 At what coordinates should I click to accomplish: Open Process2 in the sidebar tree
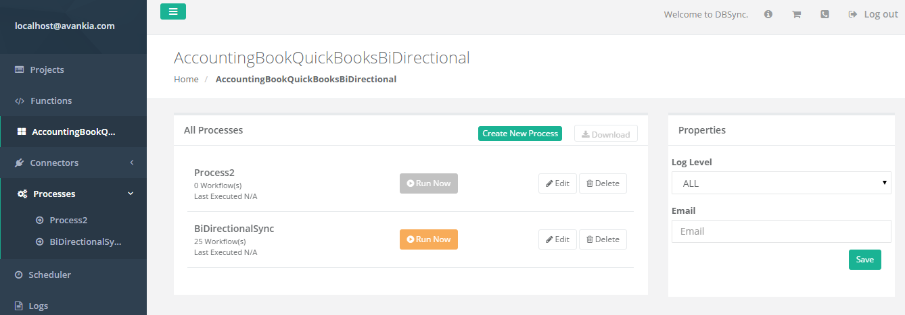68,220
